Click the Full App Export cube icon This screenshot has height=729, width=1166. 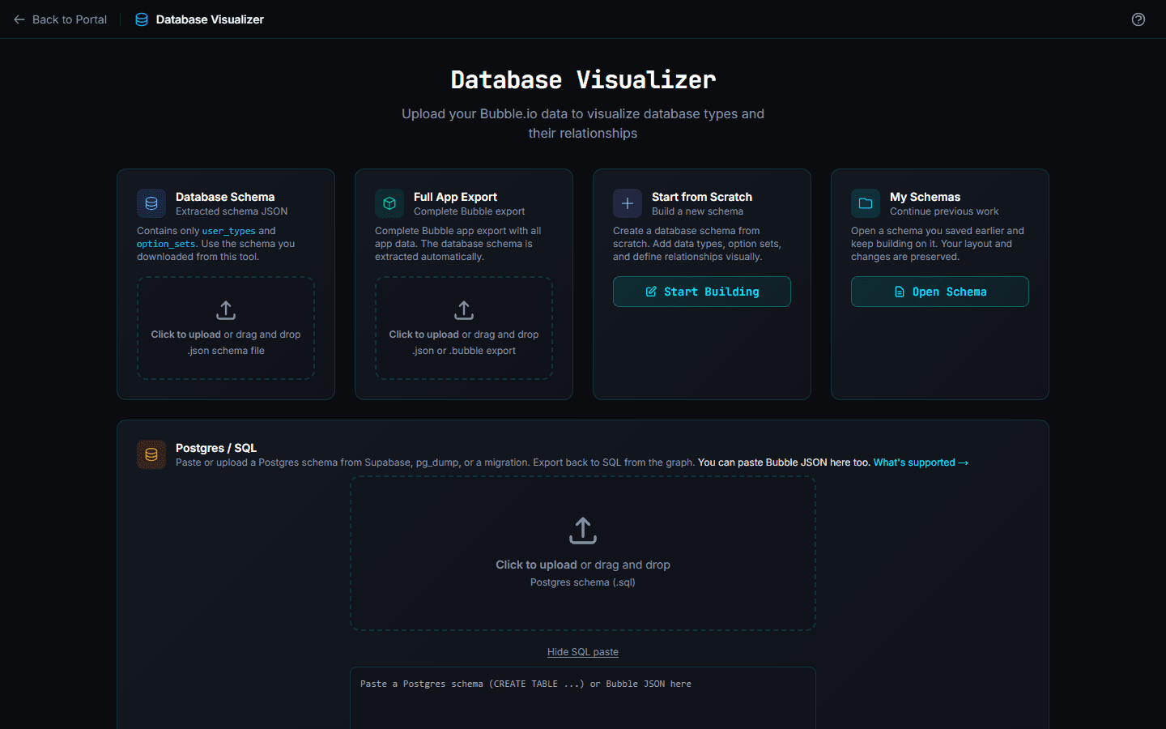coord(389,203)
